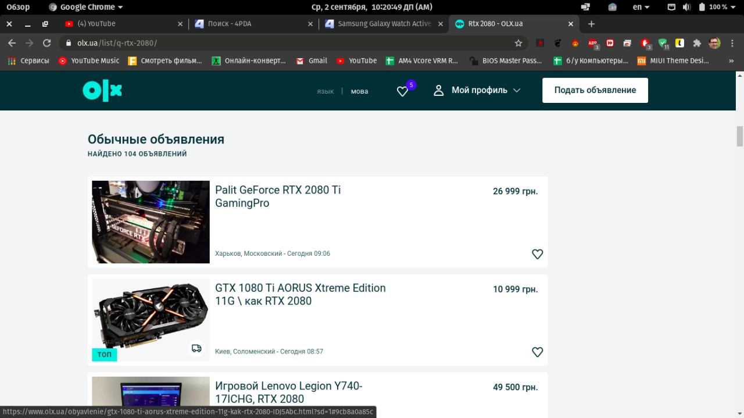This screenshot has height=418, width=744.
Task: Show more bookmarks via double chevron
Action: tap(731, 60)
